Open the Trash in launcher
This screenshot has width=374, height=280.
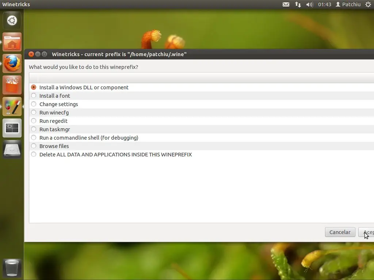pos(12,268)
